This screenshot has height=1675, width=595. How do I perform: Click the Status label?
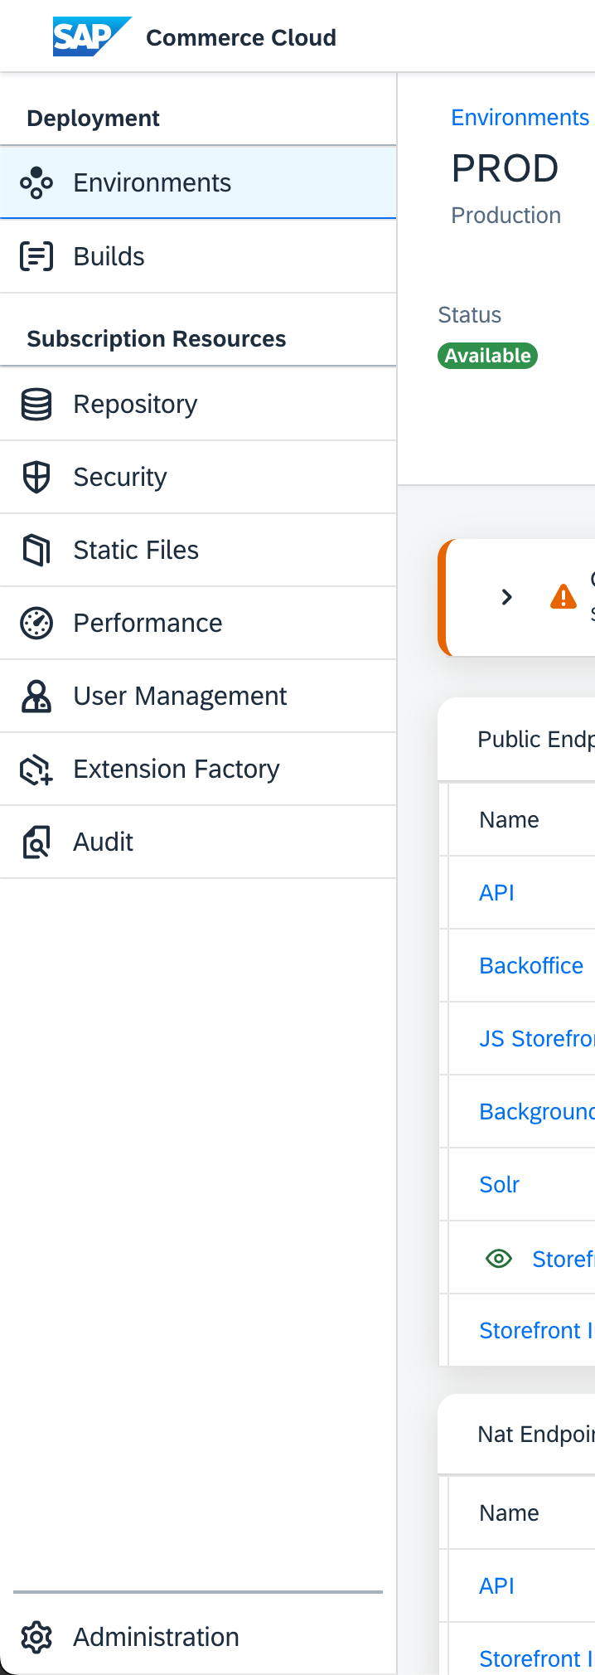coord(470,315)
